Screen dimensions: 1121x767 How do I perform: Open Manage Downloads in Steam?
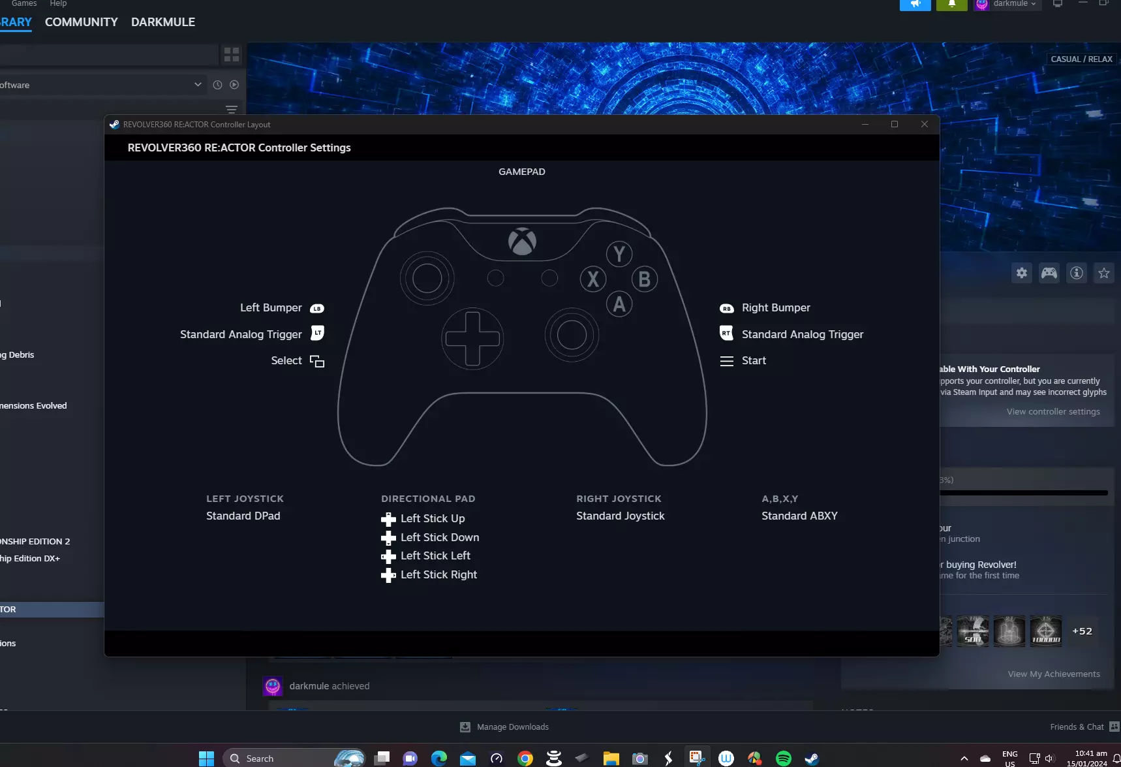(x=504, y=727)
